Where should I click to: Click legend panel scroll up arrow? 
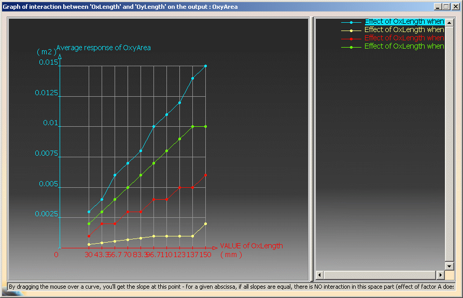[449, 22]
